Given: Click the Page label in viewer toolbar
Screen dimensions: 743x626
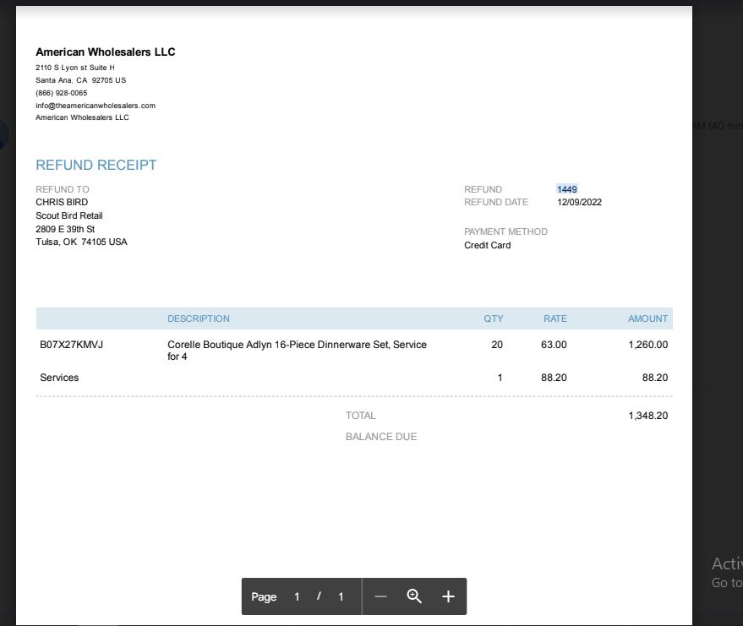Looking at the screenshot, I should click(264, 596).
